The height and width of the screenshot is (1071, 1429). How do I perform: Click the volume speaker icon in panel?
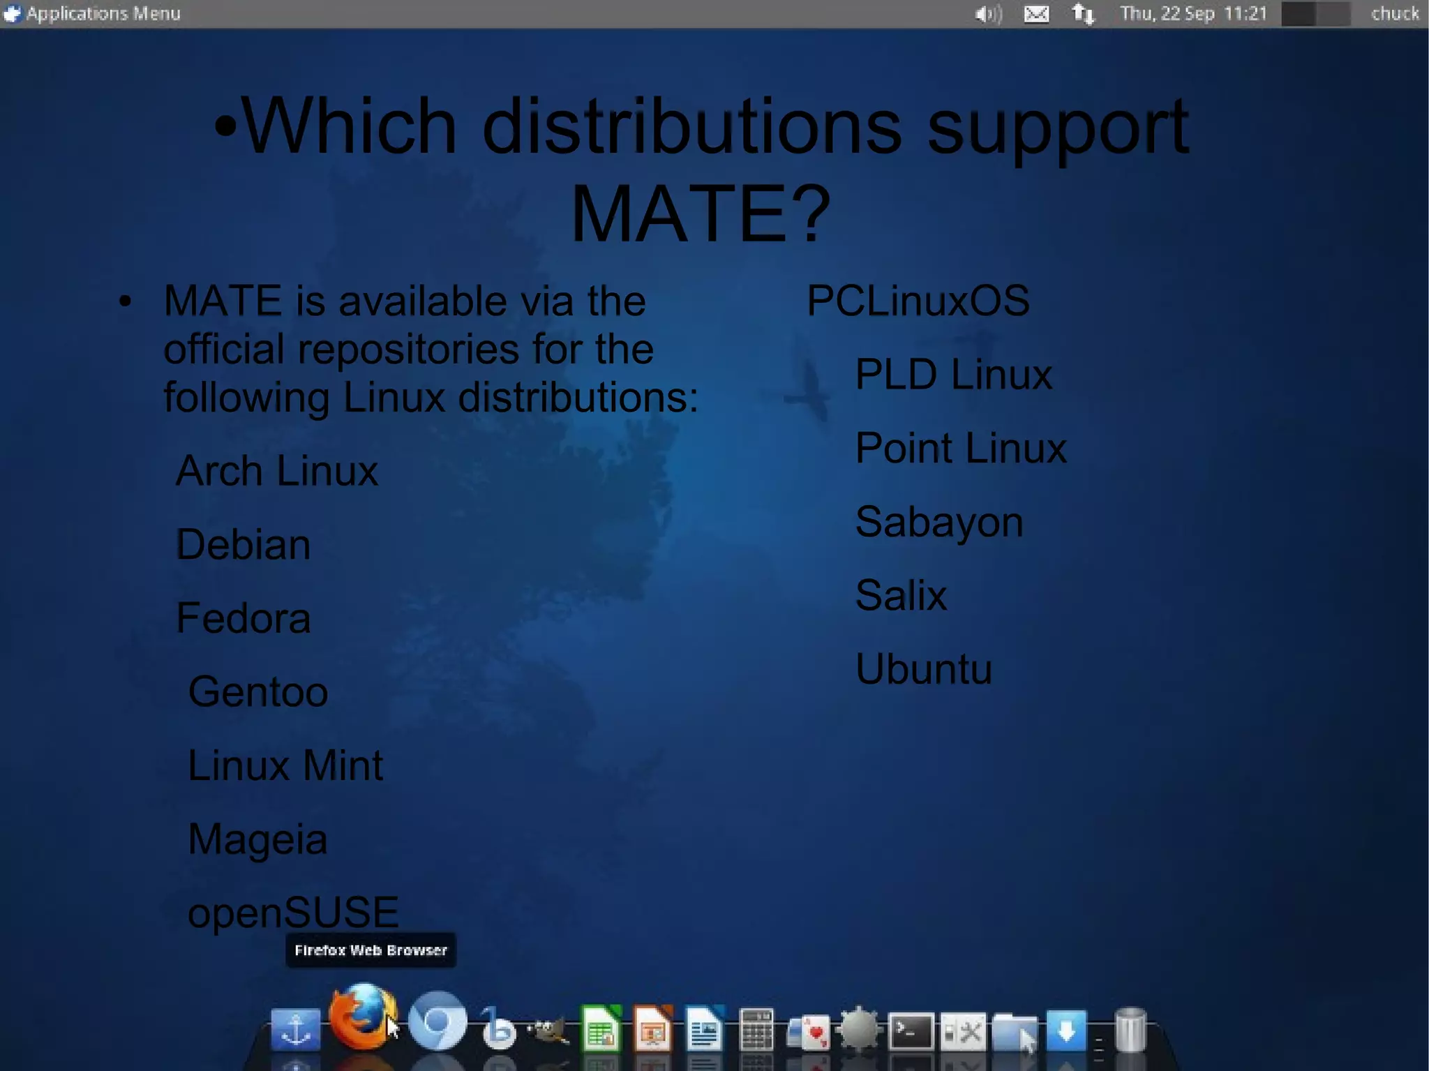tap(987, 14)
